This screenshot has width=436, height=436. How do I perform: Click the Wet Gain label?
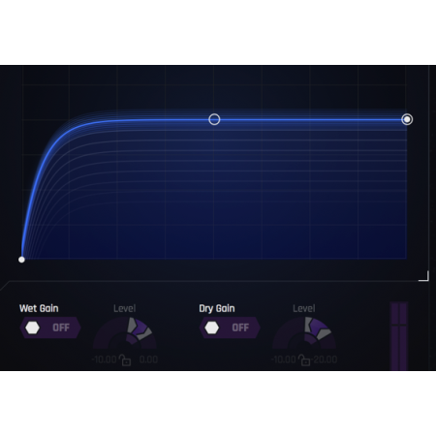(39, 308)
